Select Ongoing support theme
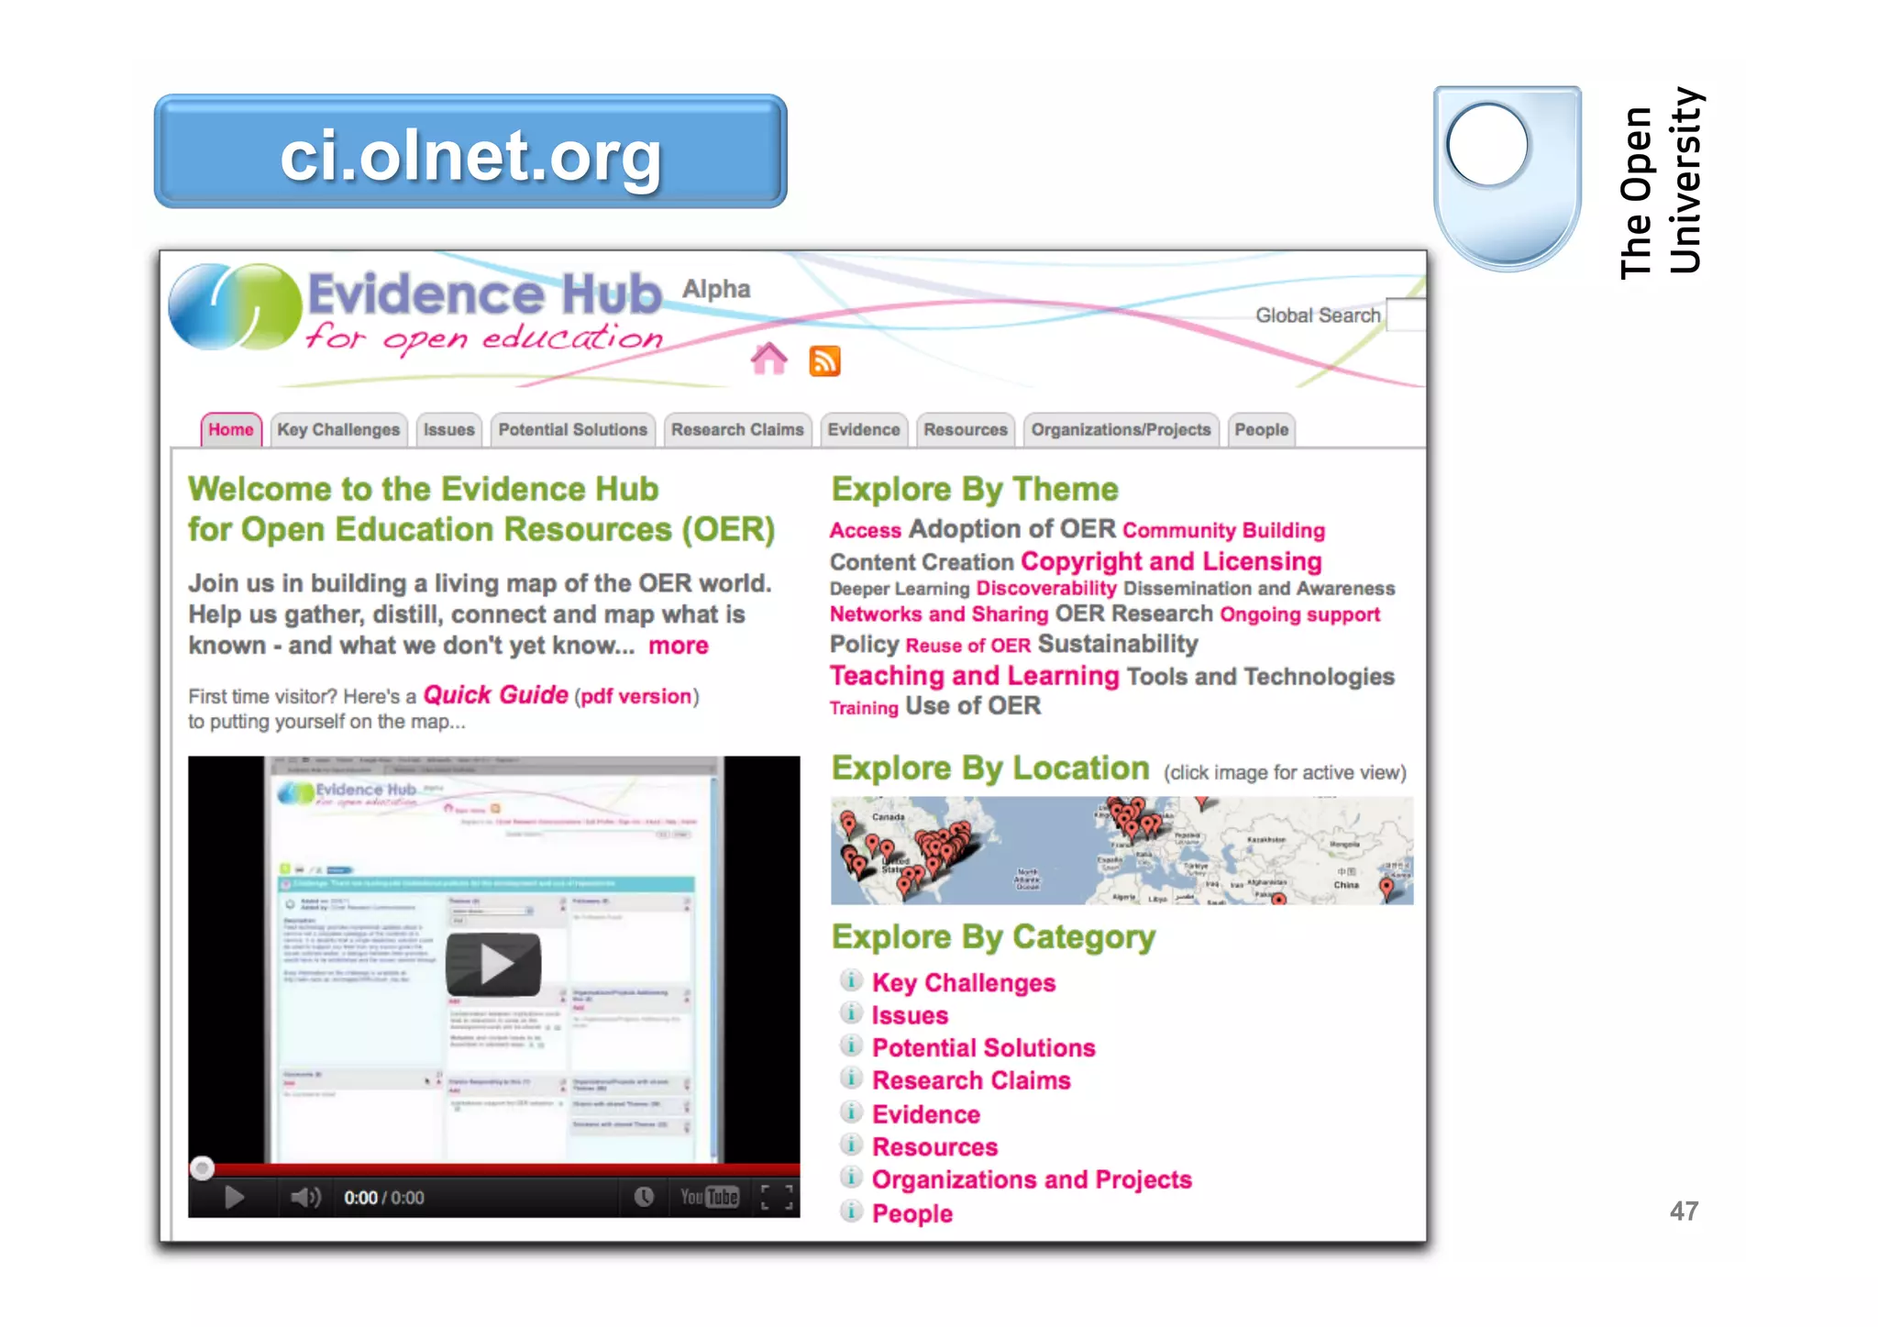This screenshot has width=1878, height=1327. pyautogui.click(x=1300, y=614)
